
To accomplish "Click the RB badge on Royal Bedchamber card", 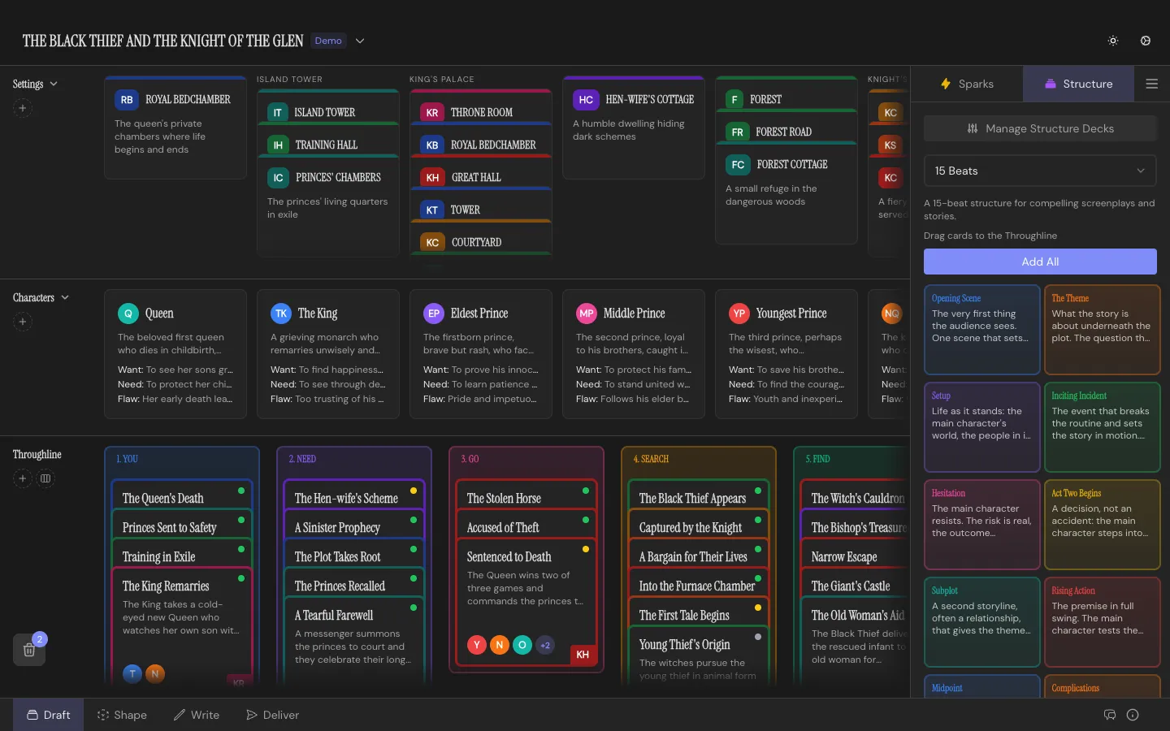I will point(127,100).
